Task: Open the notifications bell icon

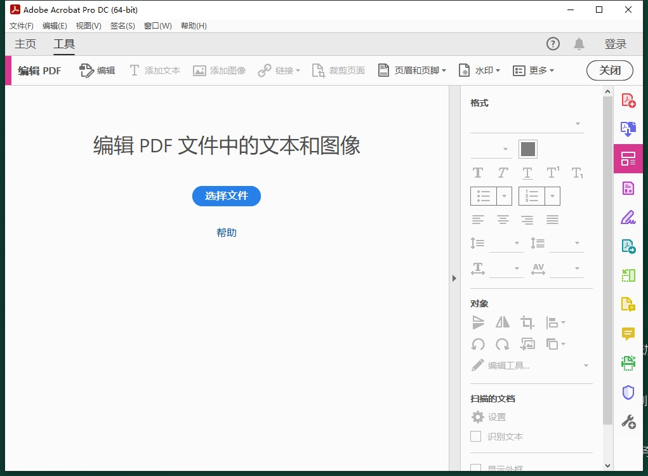Action: tap(579, 44)
